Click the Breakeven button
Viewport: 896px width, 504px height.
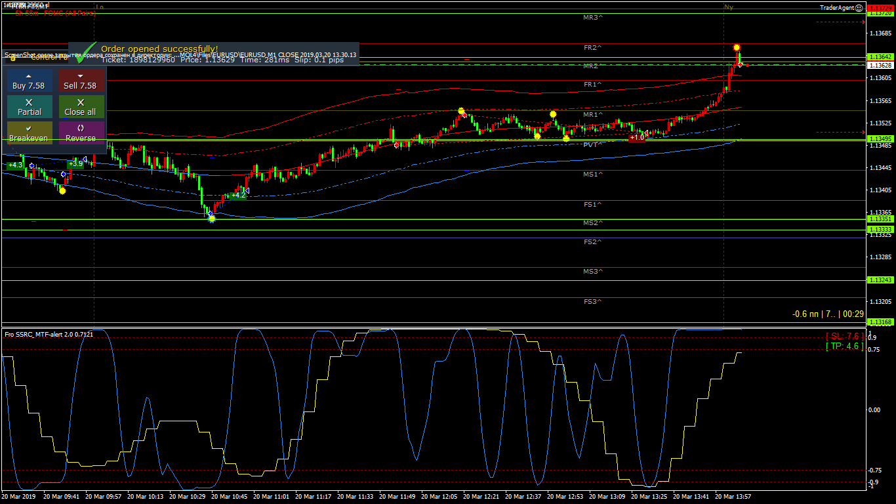29,133
